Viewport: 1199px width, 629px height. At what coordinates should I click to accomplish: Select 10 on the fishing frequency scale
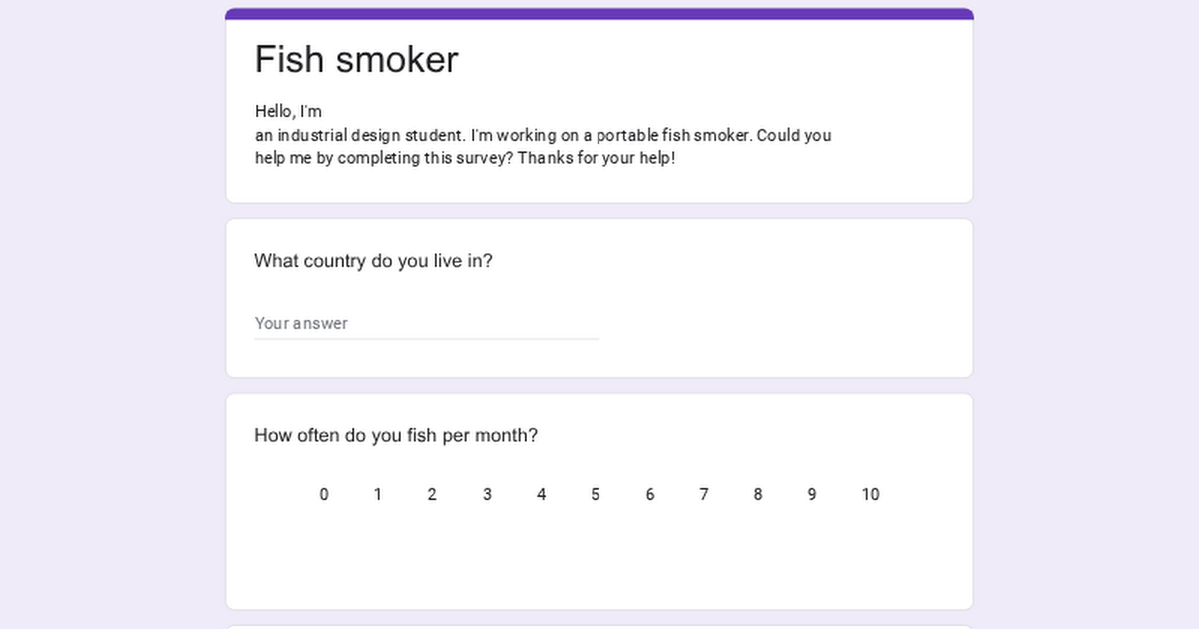pyautogui.click(x=870, y=495)
